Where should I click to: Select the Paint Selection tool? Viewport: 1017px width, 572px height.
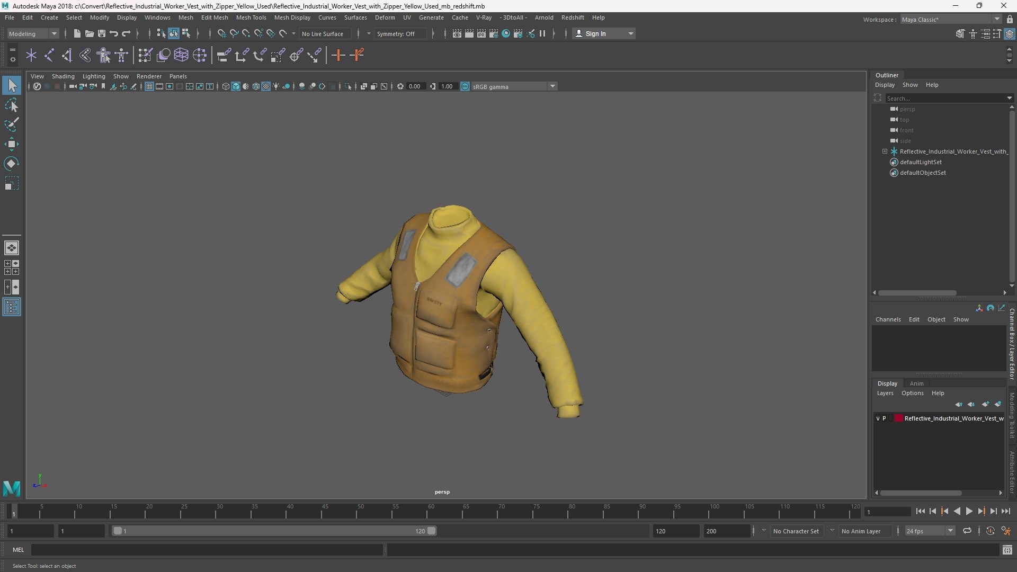12,124
